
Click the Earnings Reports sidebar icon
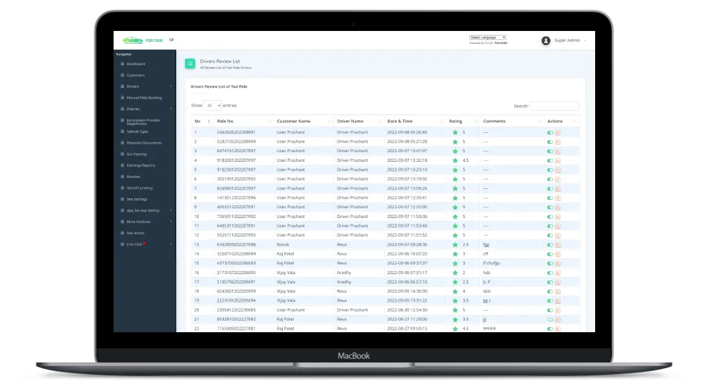pyautogui.click(x=122, y=166)
